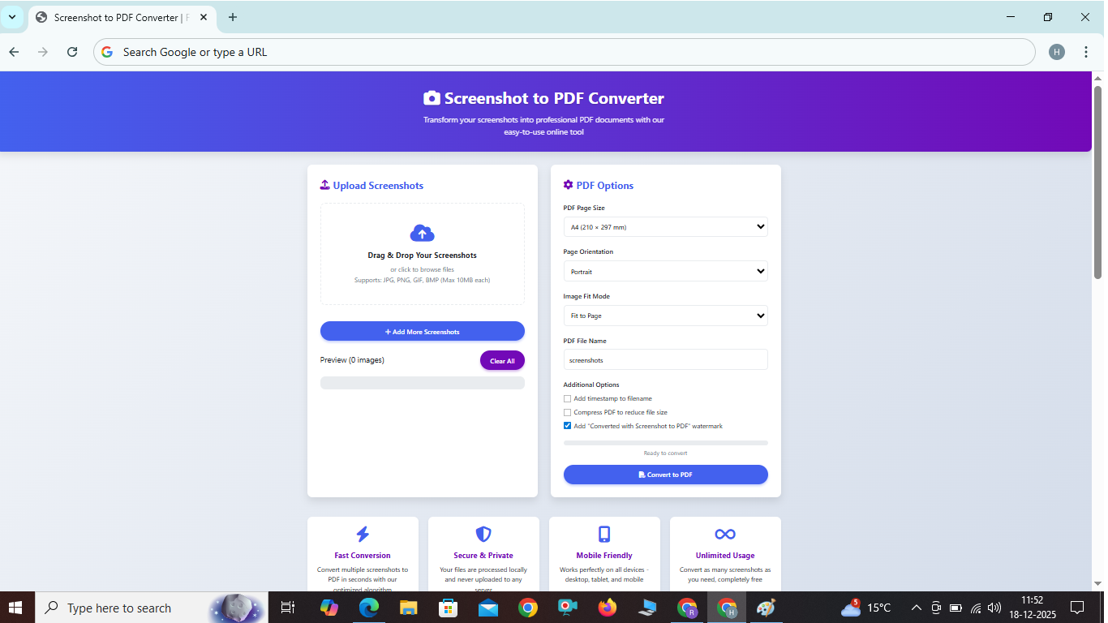This screenshot has height=623, width=1108.
Task: Click the Secure & Private shield icon
Action: click(483, 534)
